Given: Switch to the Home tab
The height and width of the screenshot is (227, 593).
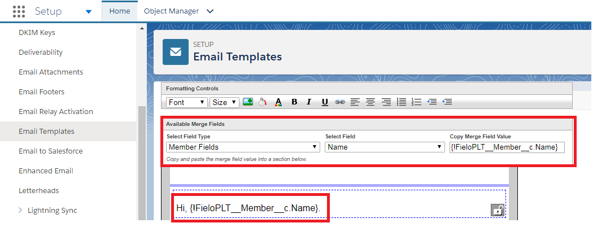Looking at the screenshot, I should point(120,11).
